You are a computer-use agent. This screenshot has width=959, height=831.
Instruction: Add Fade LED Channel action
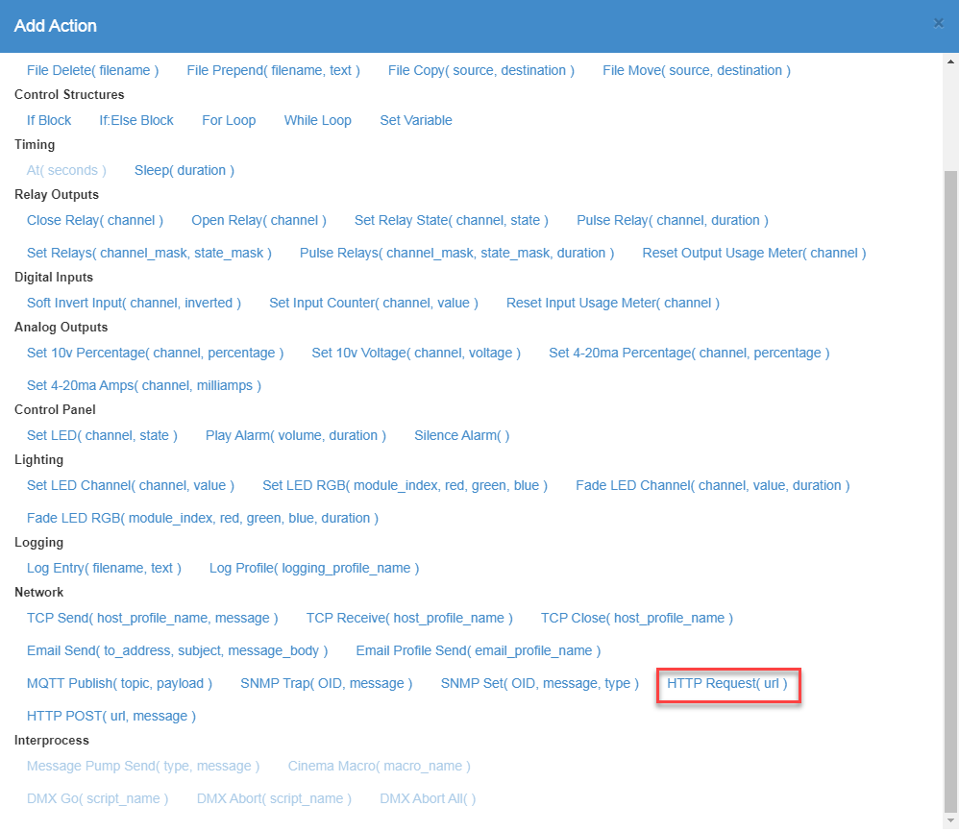pyautogui.click(x=712, y=486)
